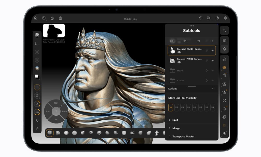Viewport: 261px width, 157px height.
Task: Select the orange-outlined brush in the brush bar
Action: [50, 133]
